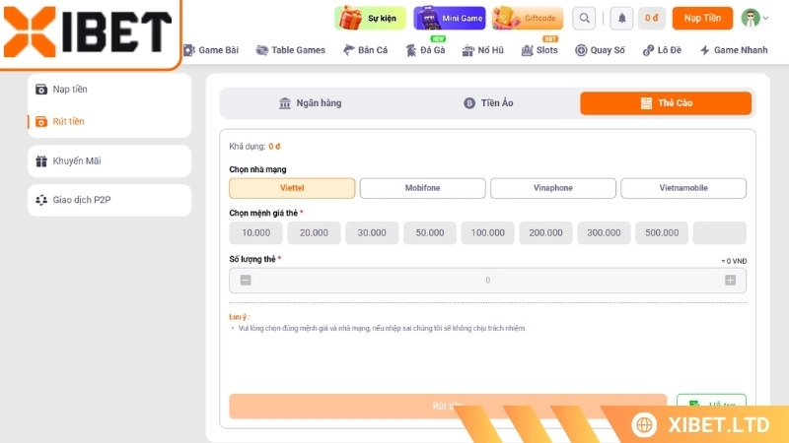Viewport: 789px width, 443px height.
Task: Switch to the Thẻ Cào tab
Action: point(666,103)
